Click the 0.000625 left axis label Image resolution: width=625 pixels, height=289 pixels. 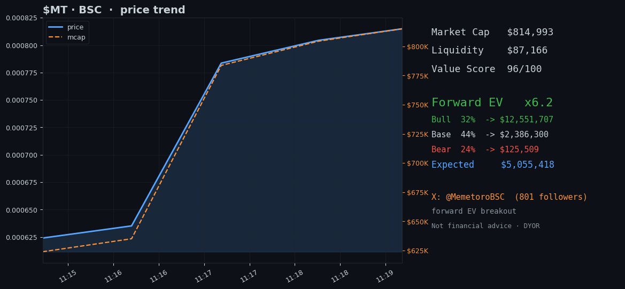click(22, 237)
